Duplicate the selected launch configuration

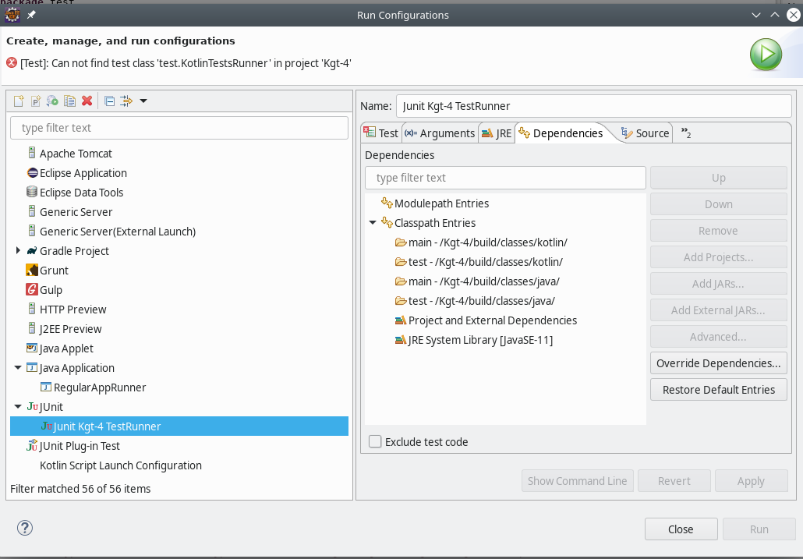tap(69, 101)
